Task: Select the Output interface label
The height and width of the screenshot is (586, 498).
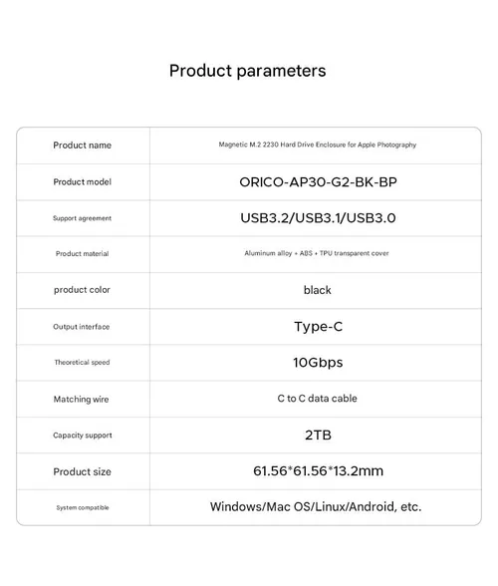Action: coord(82,327)
